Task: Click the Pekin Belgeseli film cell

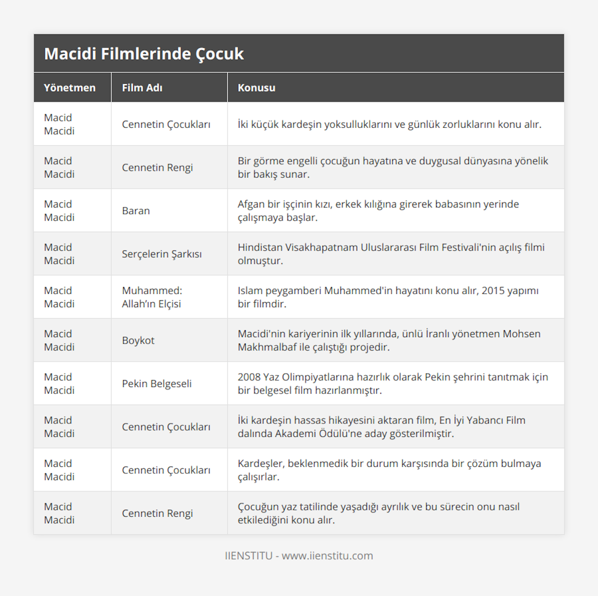Action: [157, 384]
